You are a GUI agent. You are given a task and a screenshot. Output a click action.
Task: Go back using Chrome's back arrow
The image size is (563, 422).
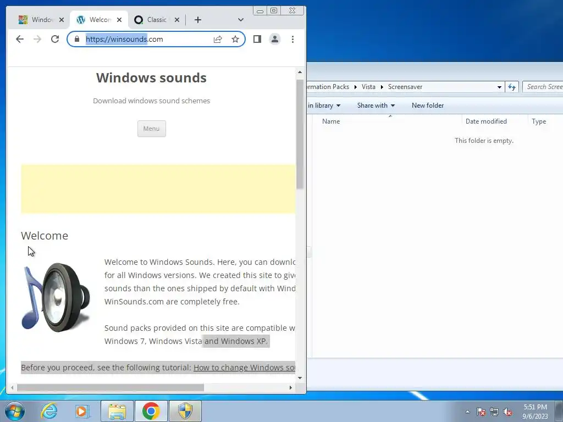pos(20,39)
